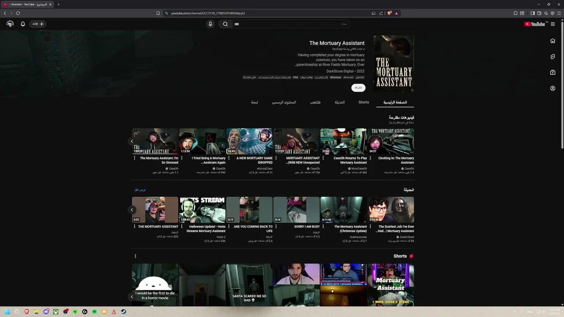
Task: Open options for 'I Tried Being A Mortuary Assistant Again'
Action: click(182, 158)
